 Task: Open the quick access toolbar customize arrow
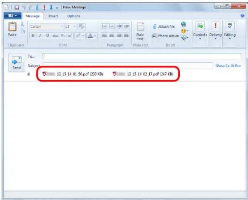(x=57, y=8)
